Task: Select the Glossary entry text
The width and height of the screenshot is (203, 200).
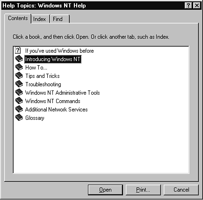Action: [x=35, y=118]
